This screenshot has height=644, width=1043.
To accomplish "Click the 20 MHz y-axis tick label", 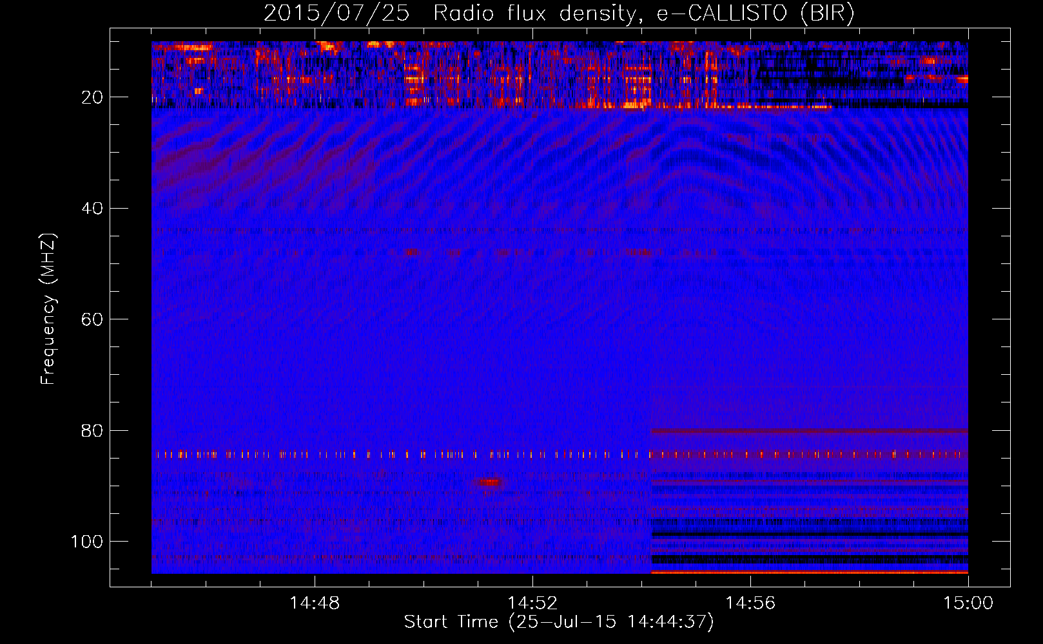I will pos(92,97).
